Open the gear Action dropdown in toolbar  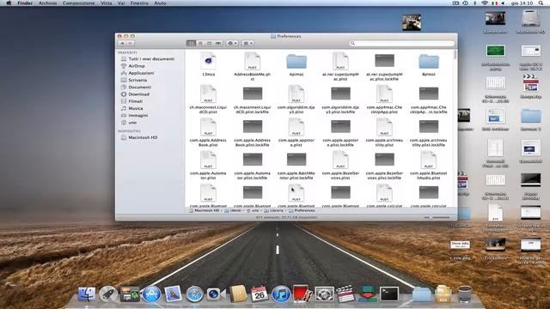pyautogui.click(x=232, y=43)
